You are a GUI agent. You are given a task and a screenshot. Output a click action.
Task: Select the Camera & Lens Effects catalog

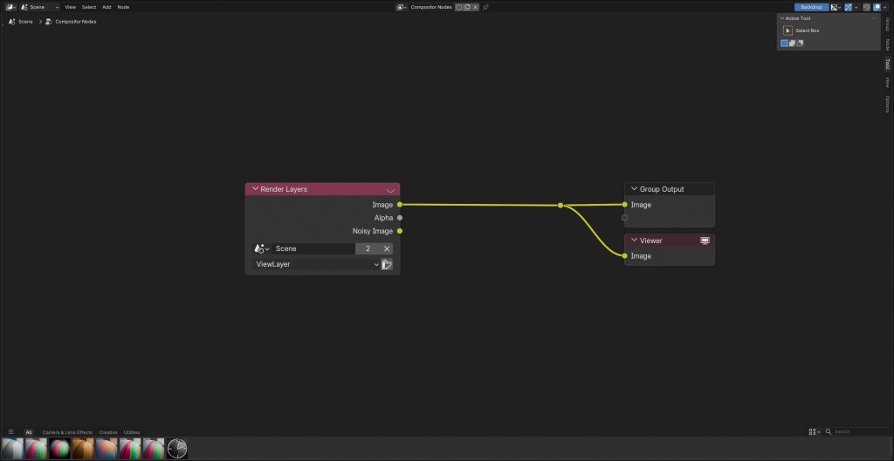pos(67,432)
